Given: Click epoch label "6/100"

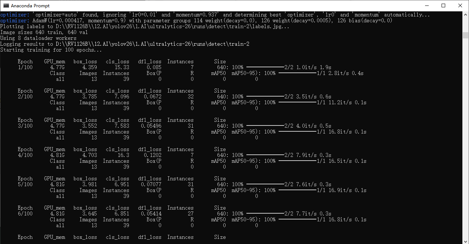Looking at the screenshot, I should click(25, 214).
